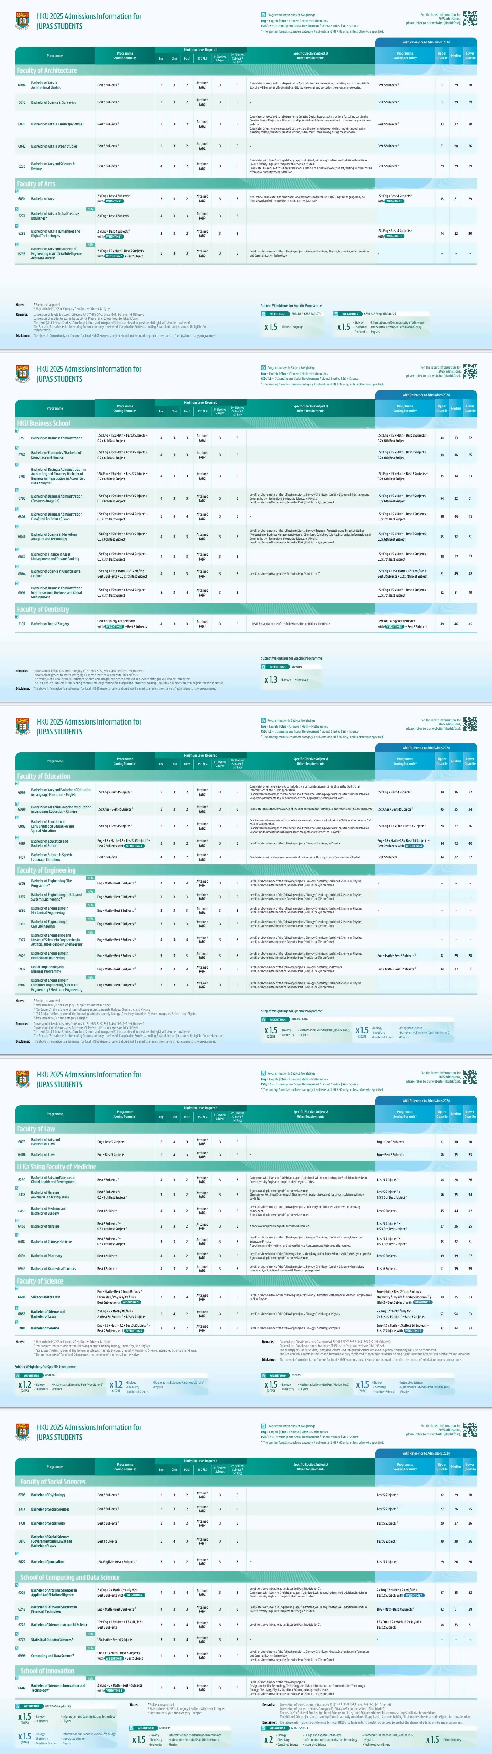This screenshot has width=492, height=1754.
Task: Click the NEW badge on the 6298 Arts and Engineering row
Action: point(91,244)
